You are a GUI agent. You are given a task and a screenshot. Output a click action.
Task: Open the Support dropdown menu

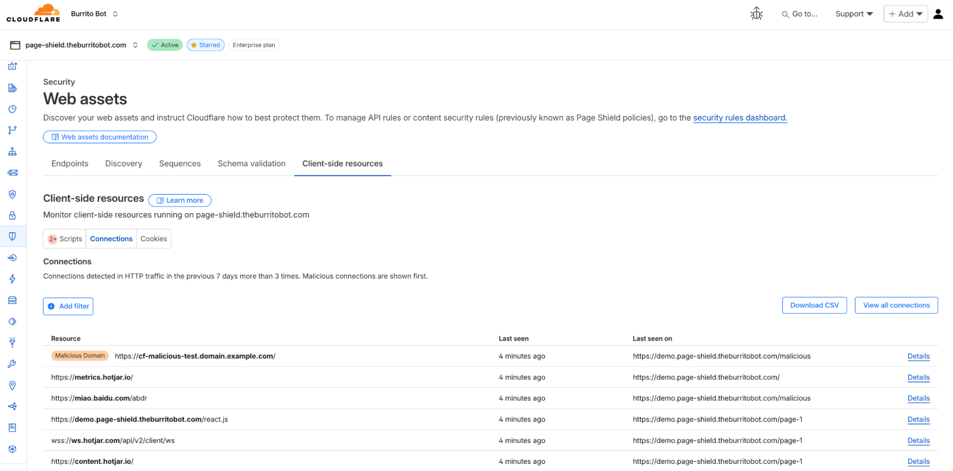[x=853, y=14]
